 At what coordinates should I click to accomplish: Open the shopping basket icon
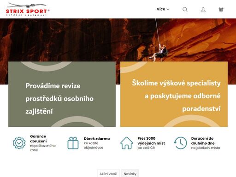tap(221, 10)
